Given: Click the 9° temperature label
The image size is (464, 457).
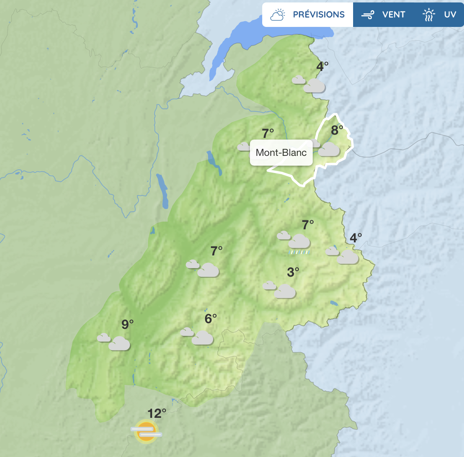Looking at the screenshot, I should click(x=127, y=324).
